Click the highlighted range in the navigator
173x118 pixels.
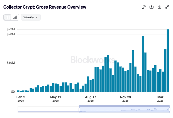tap(124, 110)
